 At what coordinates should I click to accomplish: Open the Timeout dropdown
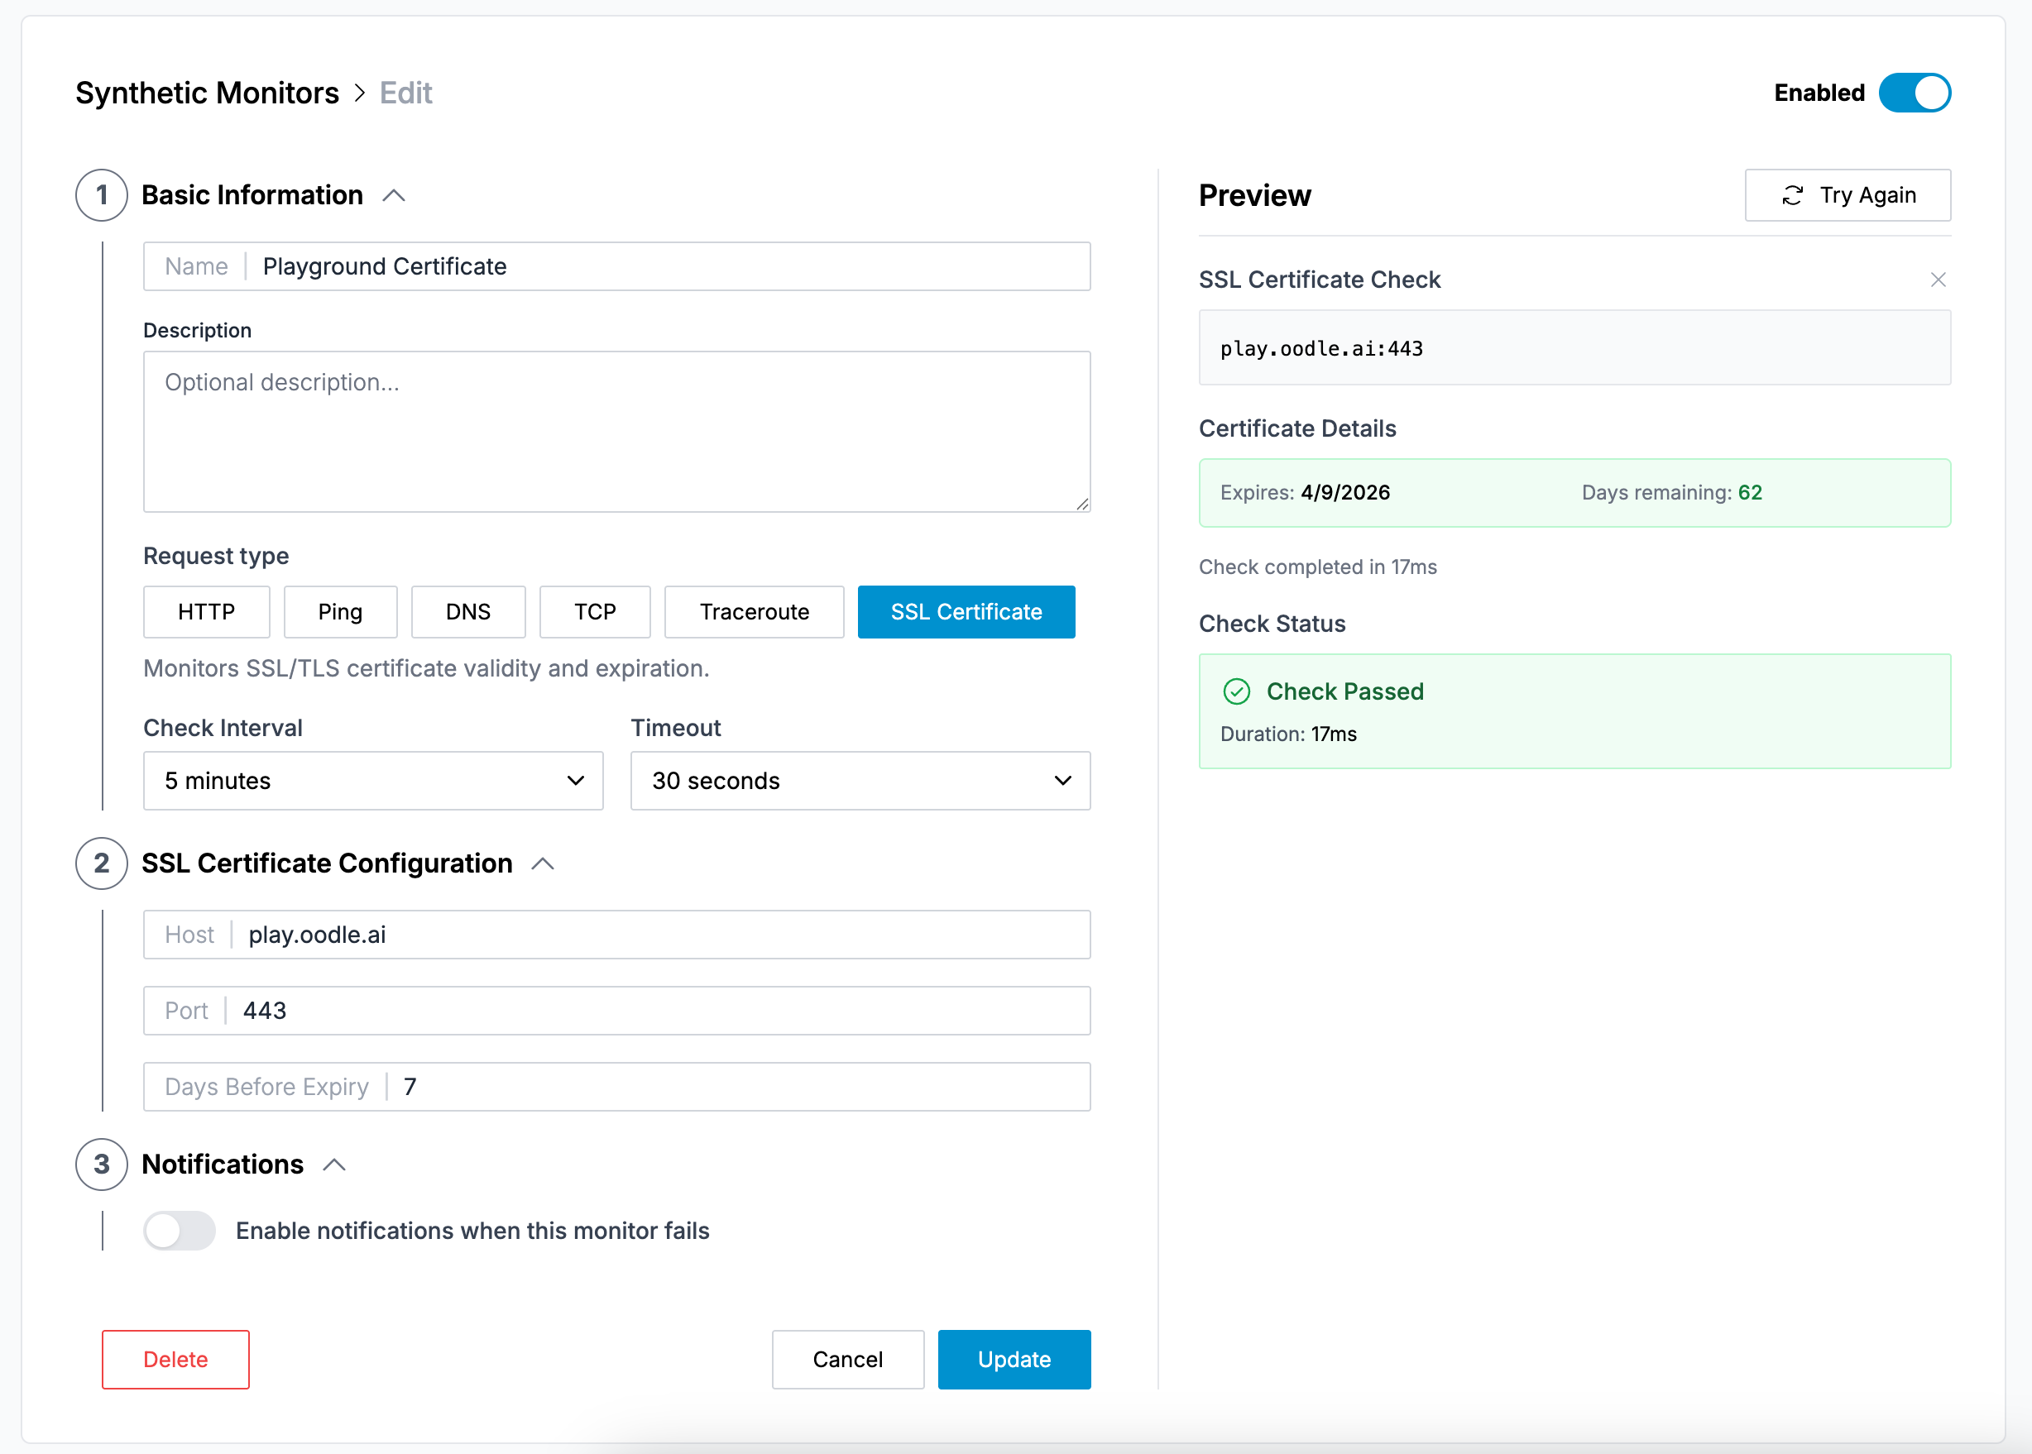(860, 781)
